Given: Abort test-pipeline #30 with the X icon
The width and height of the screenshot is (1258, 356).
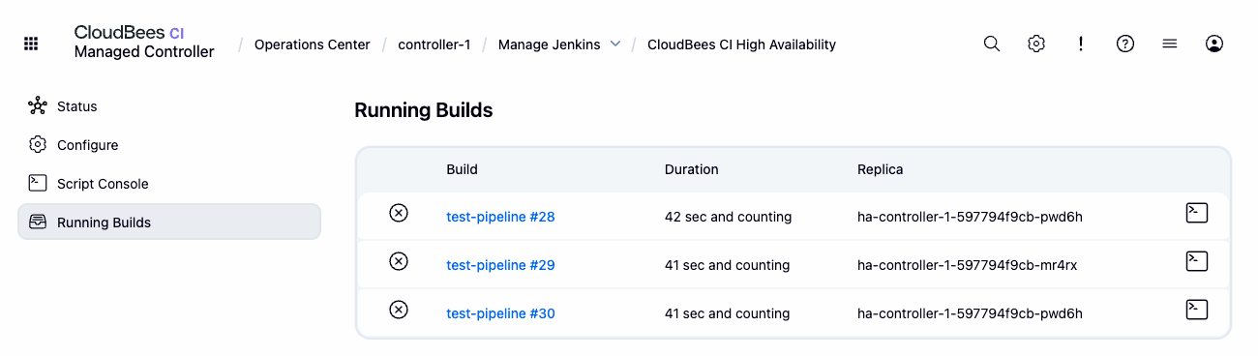Looking at the screenshot, I should click(399, 310).
